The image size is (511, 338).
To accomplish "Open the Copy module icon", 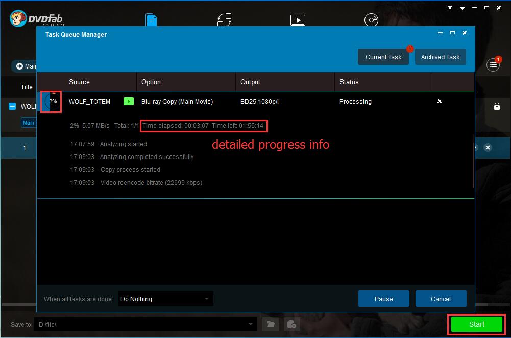I will point(151,19).
